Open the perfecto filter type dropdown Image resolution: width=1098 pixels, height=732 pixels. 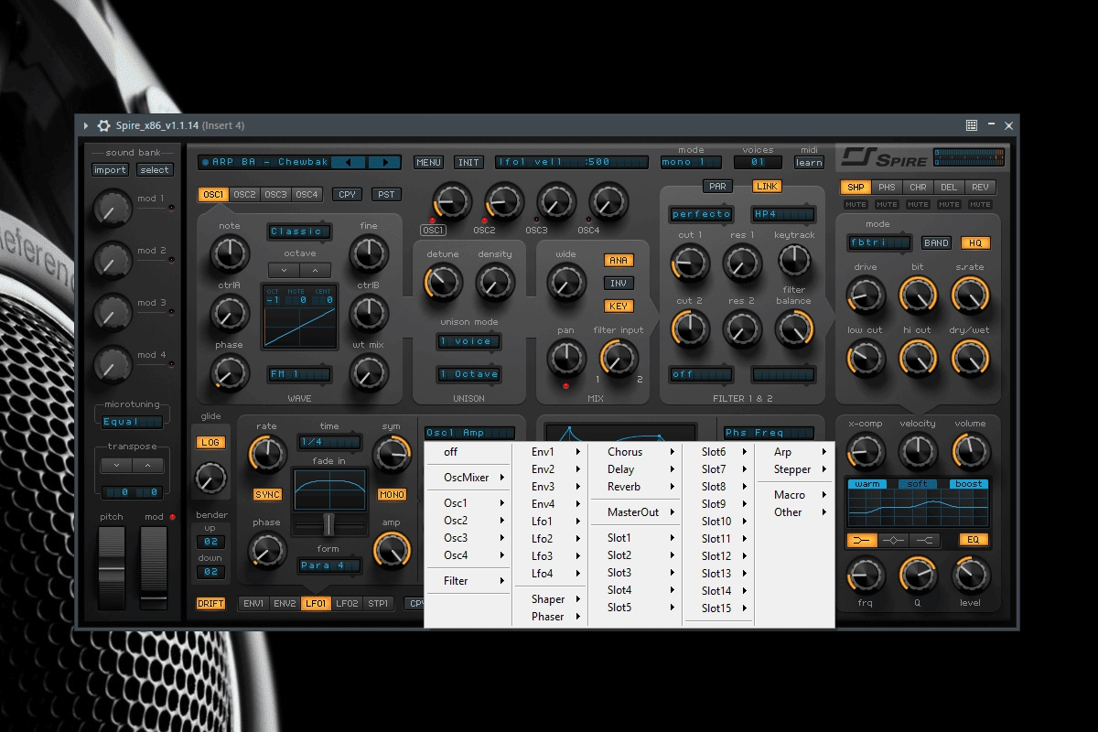pos(701,214)
